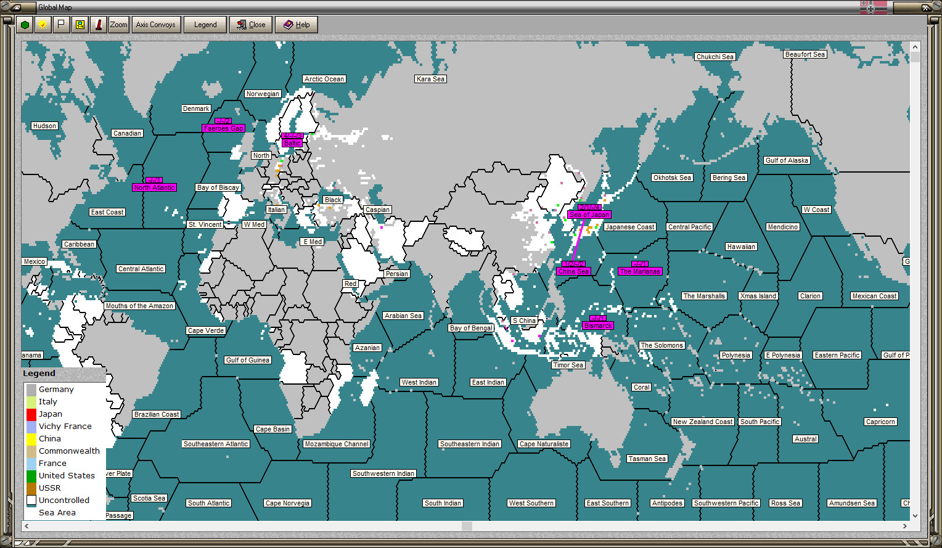Select the magenta Sea of Japan label

tap(589, 215)
